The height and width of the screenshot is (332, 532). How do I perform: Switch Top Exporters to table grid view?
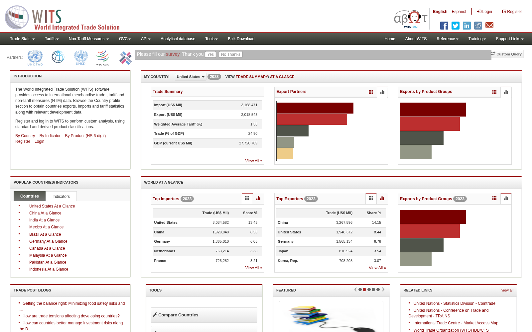371,199
